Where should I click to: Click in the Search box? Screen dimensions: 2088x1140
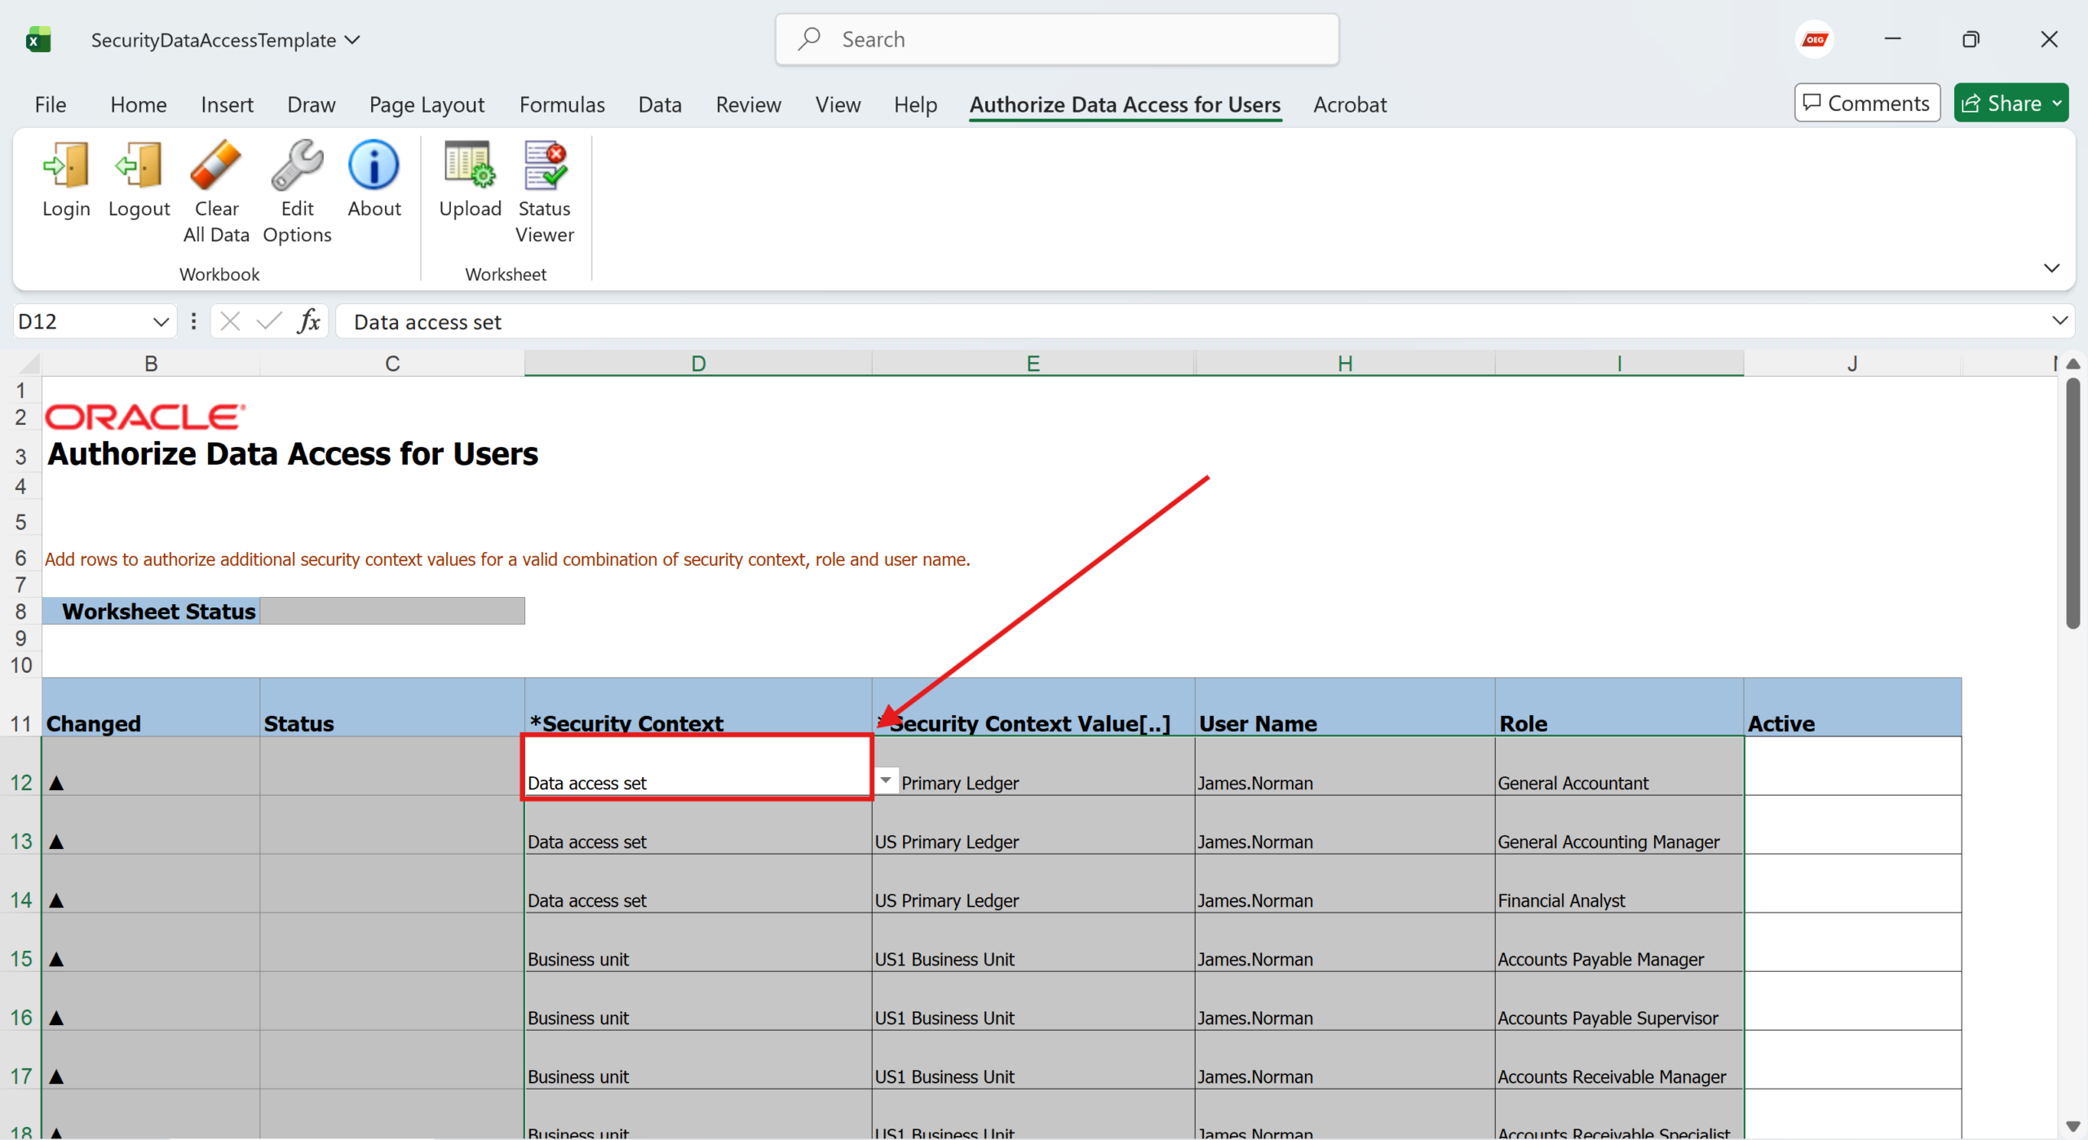pos(1057,39)
